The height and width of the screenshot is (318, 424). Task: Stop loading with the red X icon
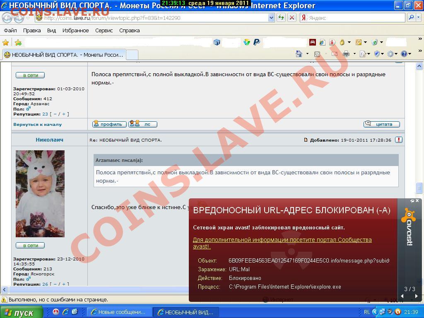tap(292, 18)
